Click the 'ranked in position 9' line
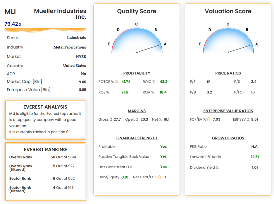 pyautogui.click(x=39, y=132)
